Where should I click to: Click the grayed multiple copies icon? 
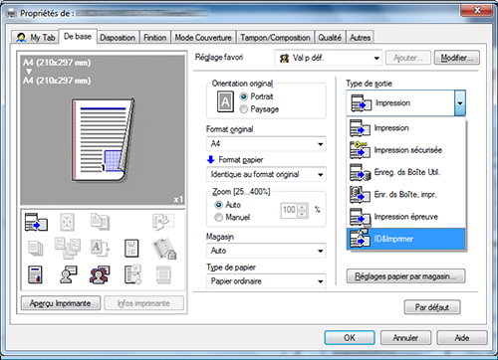(100, 222)
